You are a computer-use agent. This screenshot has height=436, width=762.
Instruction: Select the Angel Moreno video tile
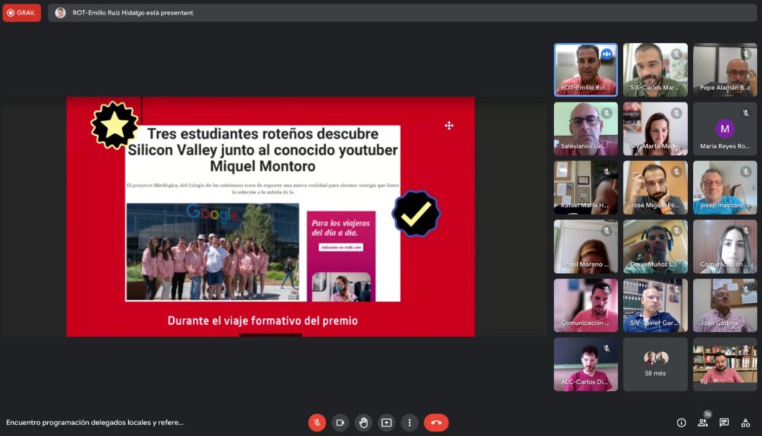pyautogui.click(x=586, y=246)
